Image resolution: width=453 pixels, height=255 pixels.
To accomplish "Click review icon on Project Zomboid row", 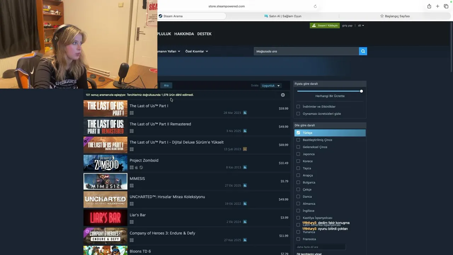I will (245, 168).
